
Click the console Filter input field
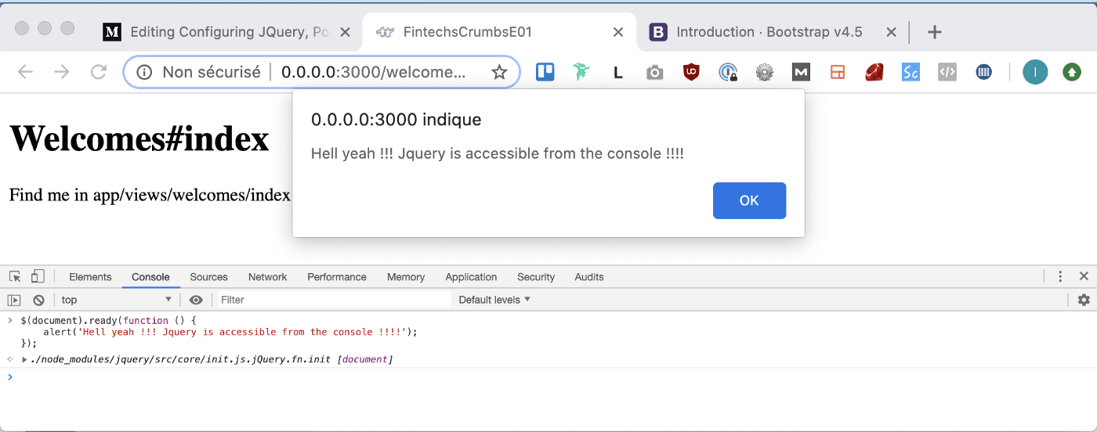(x=333, y=300)
